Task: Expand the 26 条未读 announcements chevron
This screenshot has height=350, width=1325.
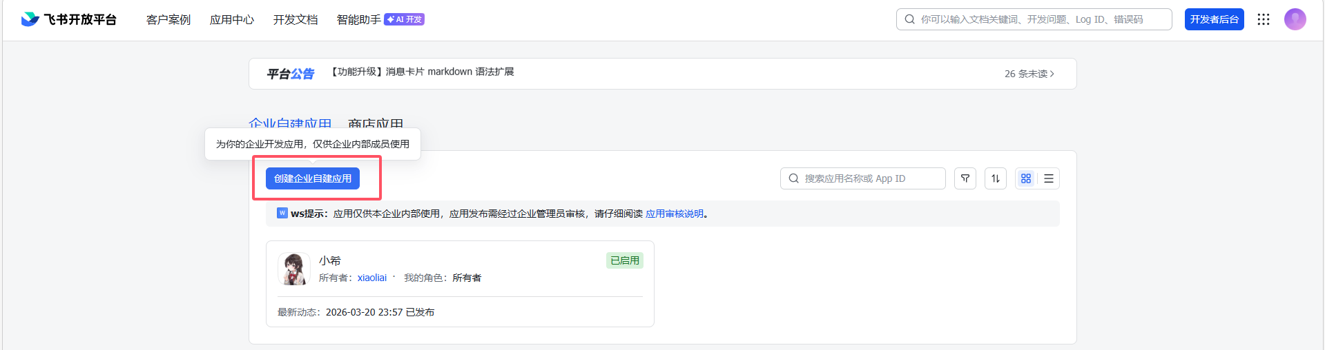Action: coord(1052,74)
